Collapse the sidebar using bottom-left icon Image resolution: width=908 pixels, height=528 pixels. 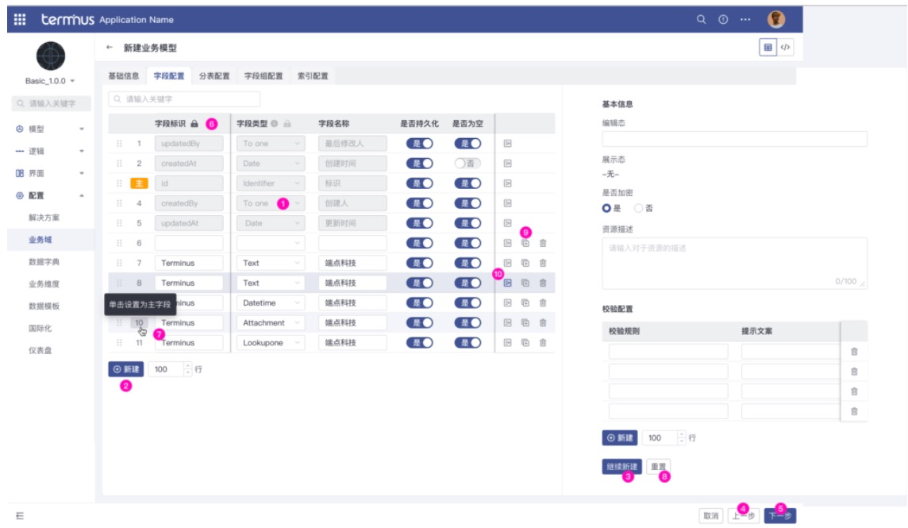[20, 516]
